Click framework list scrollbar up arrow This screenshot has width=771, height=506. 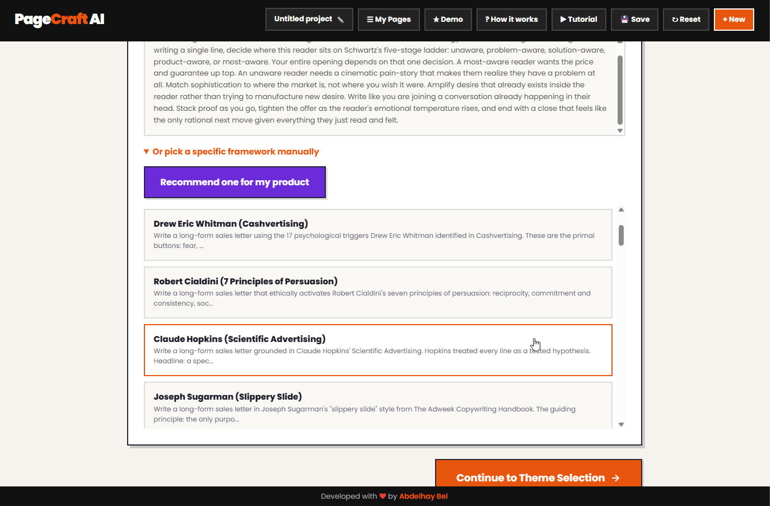(621, 210)
